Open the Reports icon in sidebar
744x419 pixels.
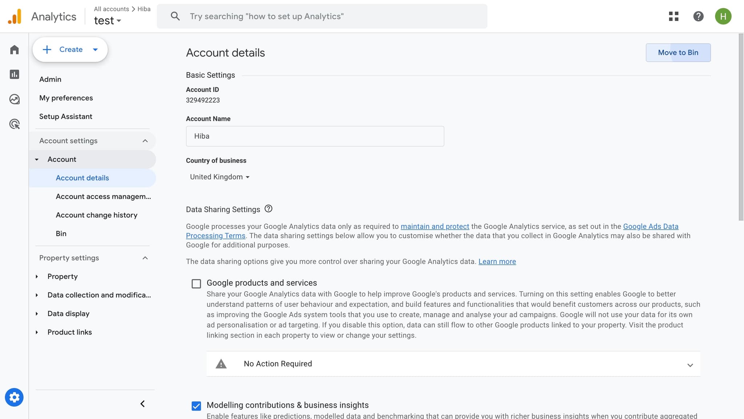14,74
